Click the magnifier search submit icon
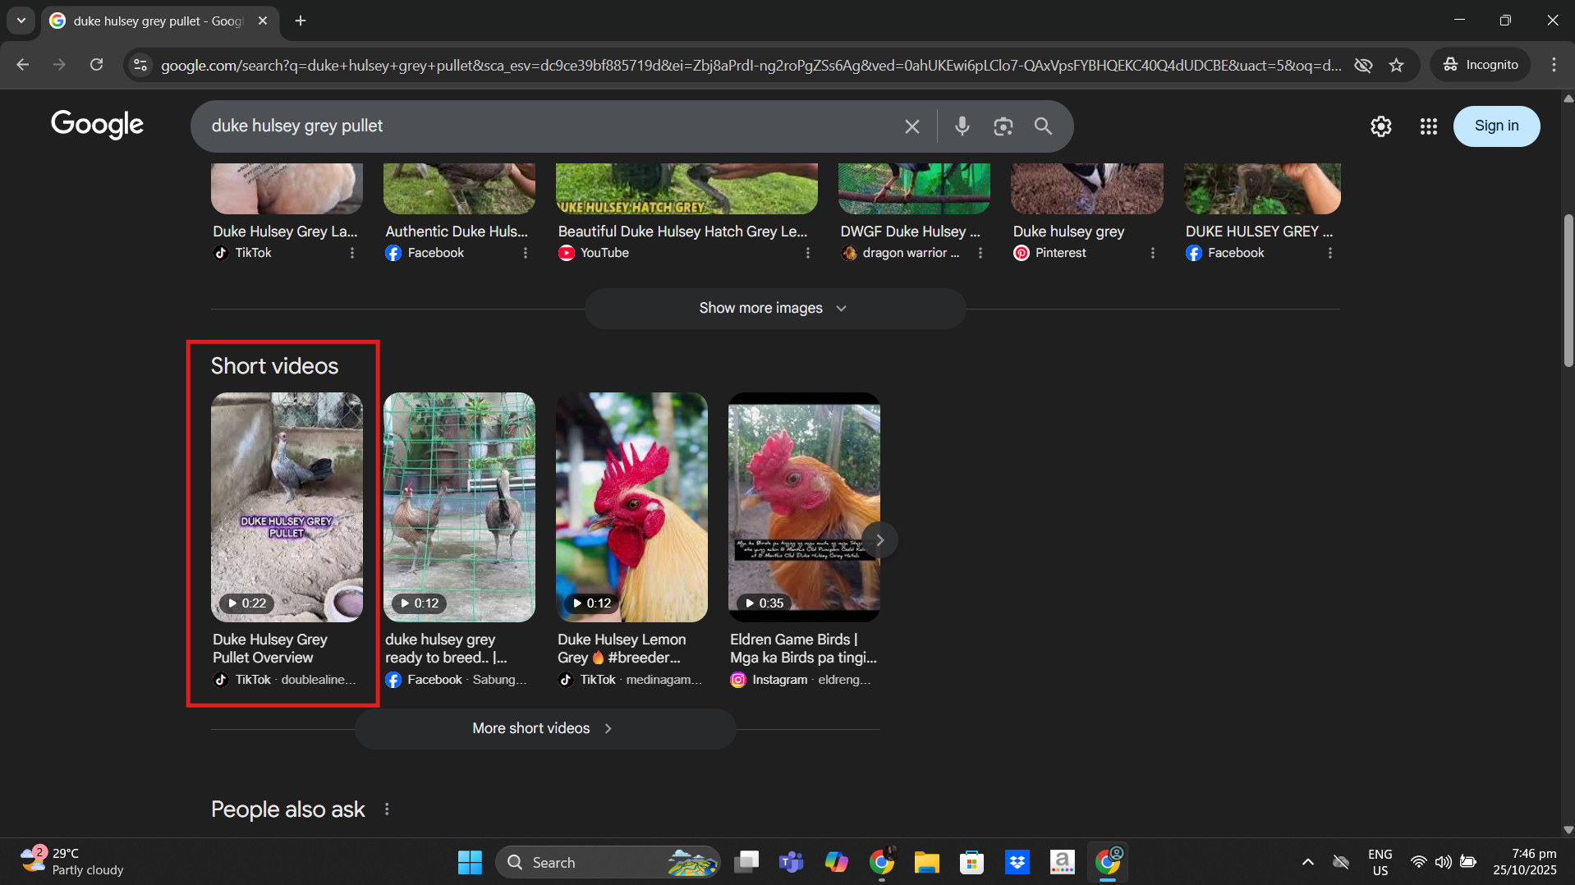 pos(1043,126)
